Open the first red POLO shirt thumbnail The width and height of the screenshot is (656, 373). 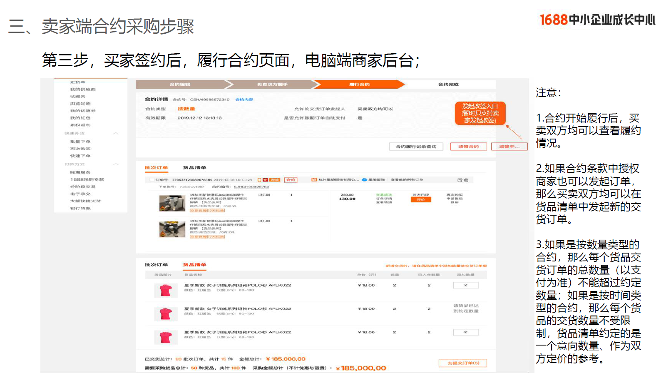tap(166, 290)
